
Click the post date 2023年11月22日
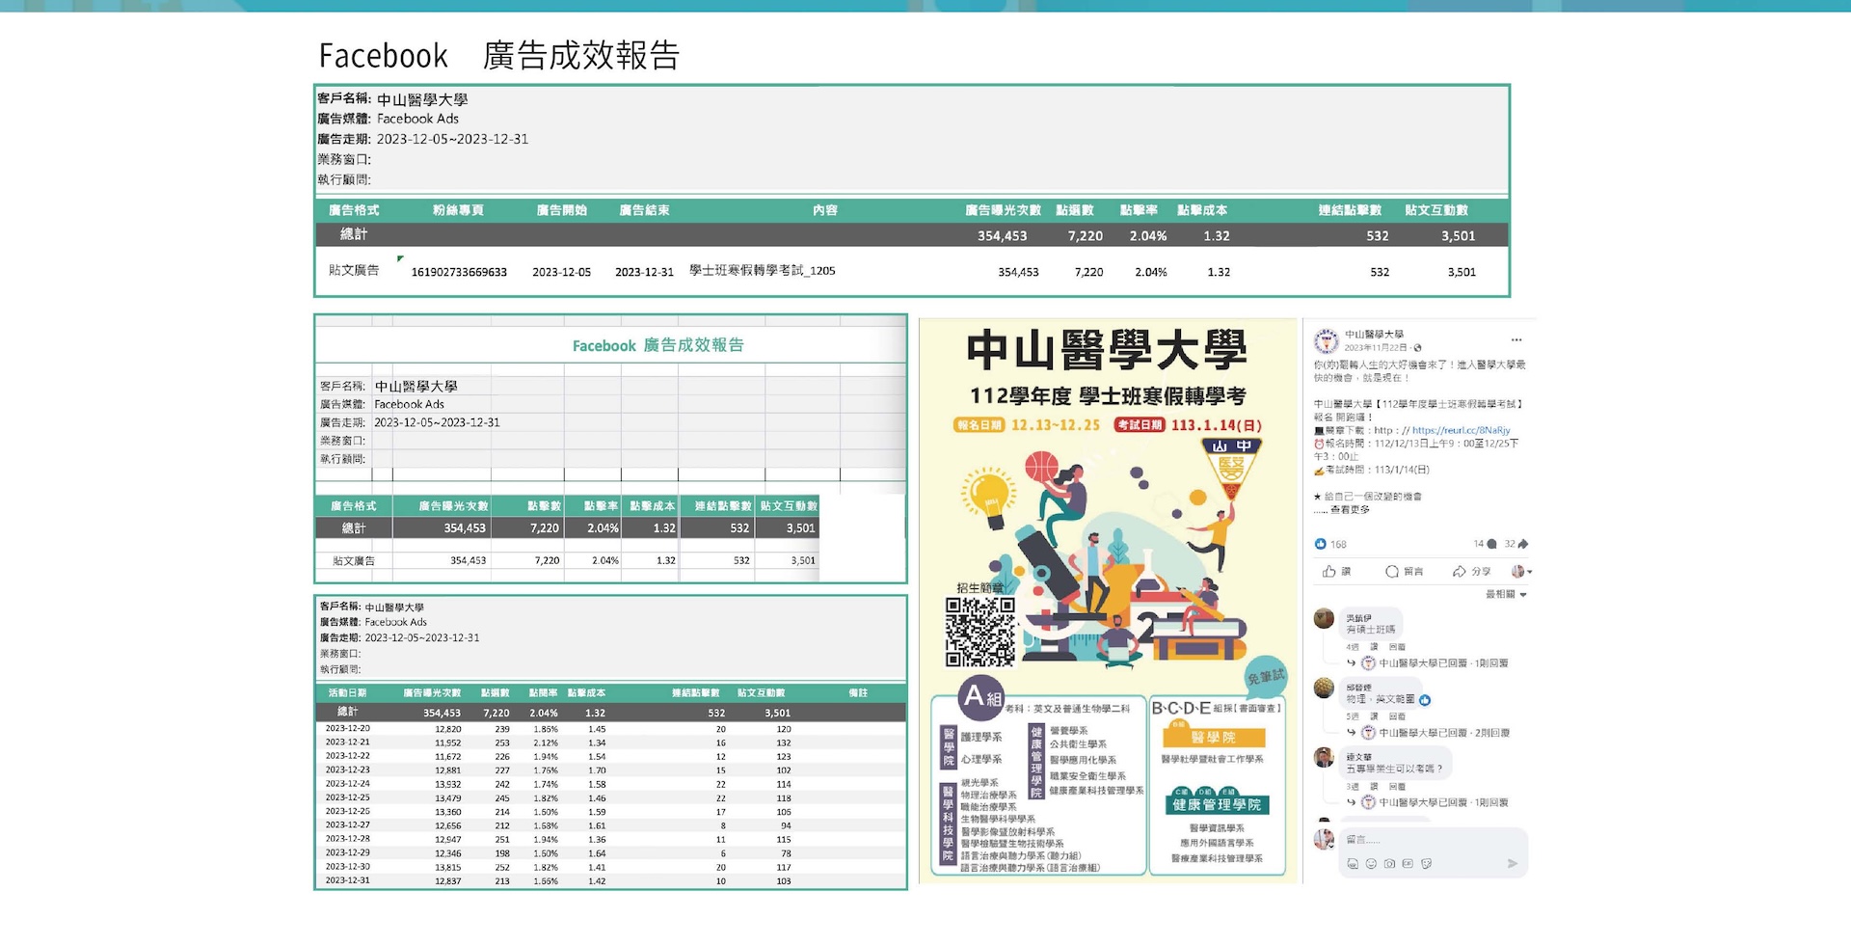1377,348
